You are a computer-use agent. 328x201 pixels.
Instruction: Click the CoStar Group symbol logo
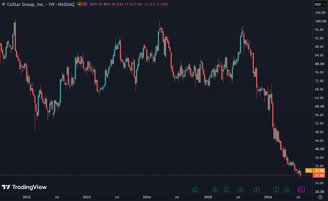(4, 4)
